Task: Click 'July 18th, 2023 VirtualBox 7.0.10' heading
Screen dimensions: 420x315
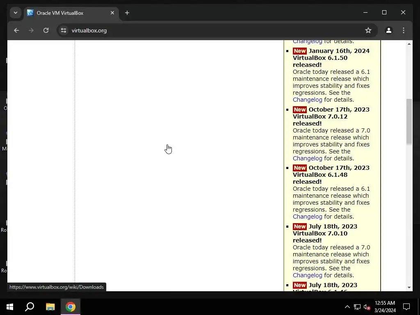Action: [x=325, y=233]
